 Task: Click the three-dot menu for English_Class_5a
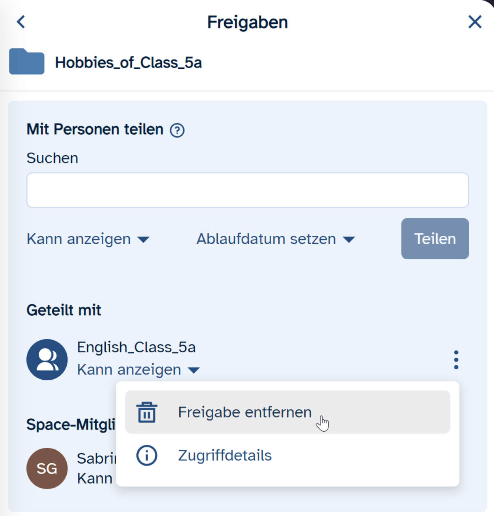[456, 360]
